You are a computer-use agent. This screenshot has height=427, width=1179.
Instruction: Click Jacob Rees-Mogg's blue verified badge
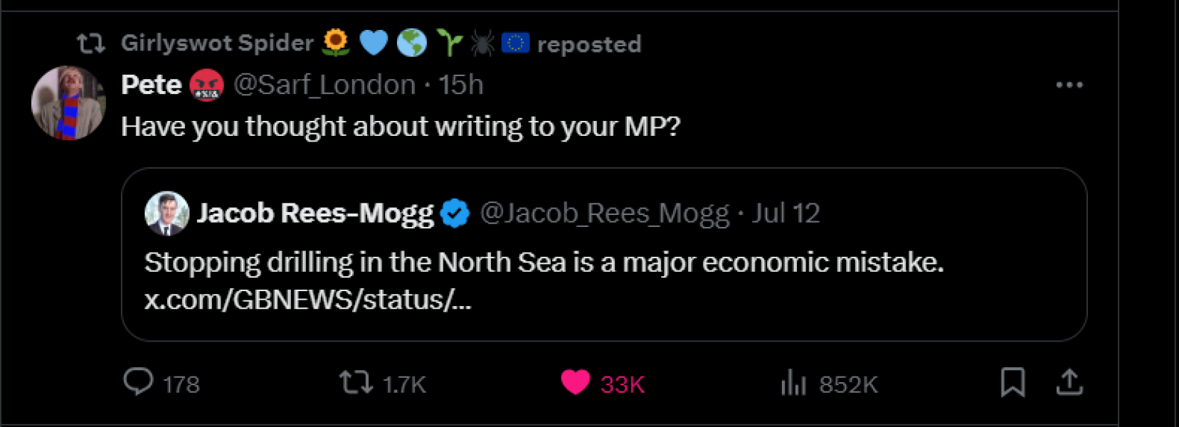pos(456,211)
